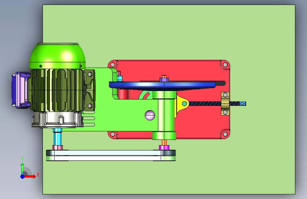Select the lower bolt on the motor mounting flange
Image resolution: width=307 pixels, height=199 pixels.
90,106
